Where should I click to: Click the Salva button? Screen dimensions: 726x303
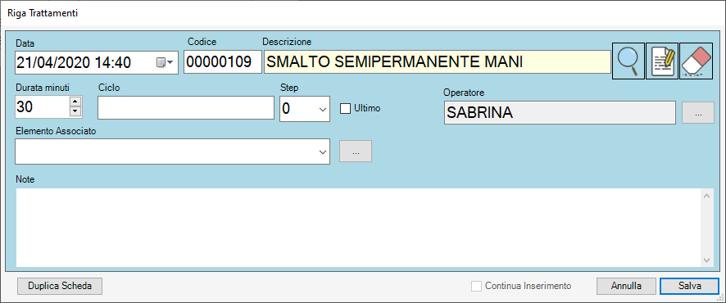pos(690,286)
